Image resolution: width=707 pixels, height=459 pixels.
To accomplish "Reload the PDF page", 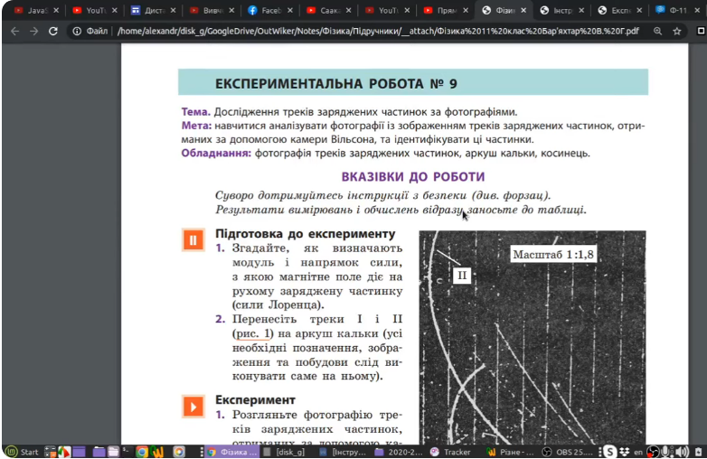I will point(53,31).
